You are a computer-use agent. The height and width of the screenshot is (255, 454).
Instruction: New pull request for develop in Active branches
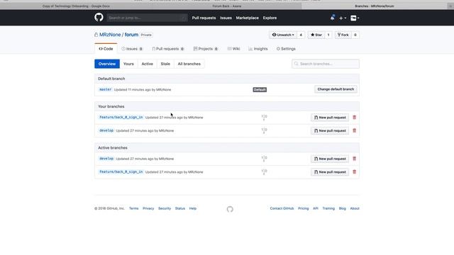point(330,159)
